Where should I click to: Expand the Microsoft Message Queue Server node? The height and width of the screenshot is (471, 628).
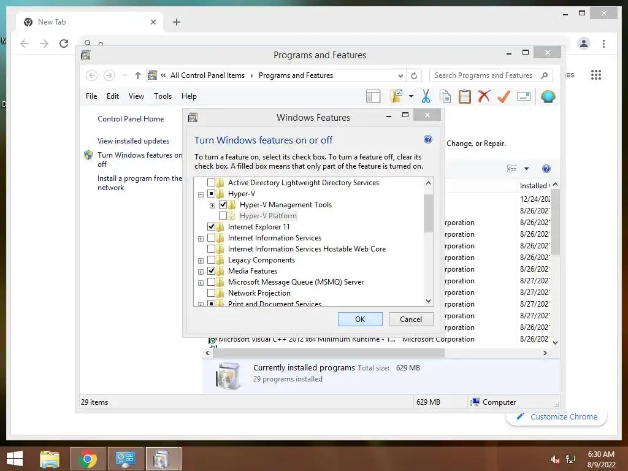click(201, 283)
